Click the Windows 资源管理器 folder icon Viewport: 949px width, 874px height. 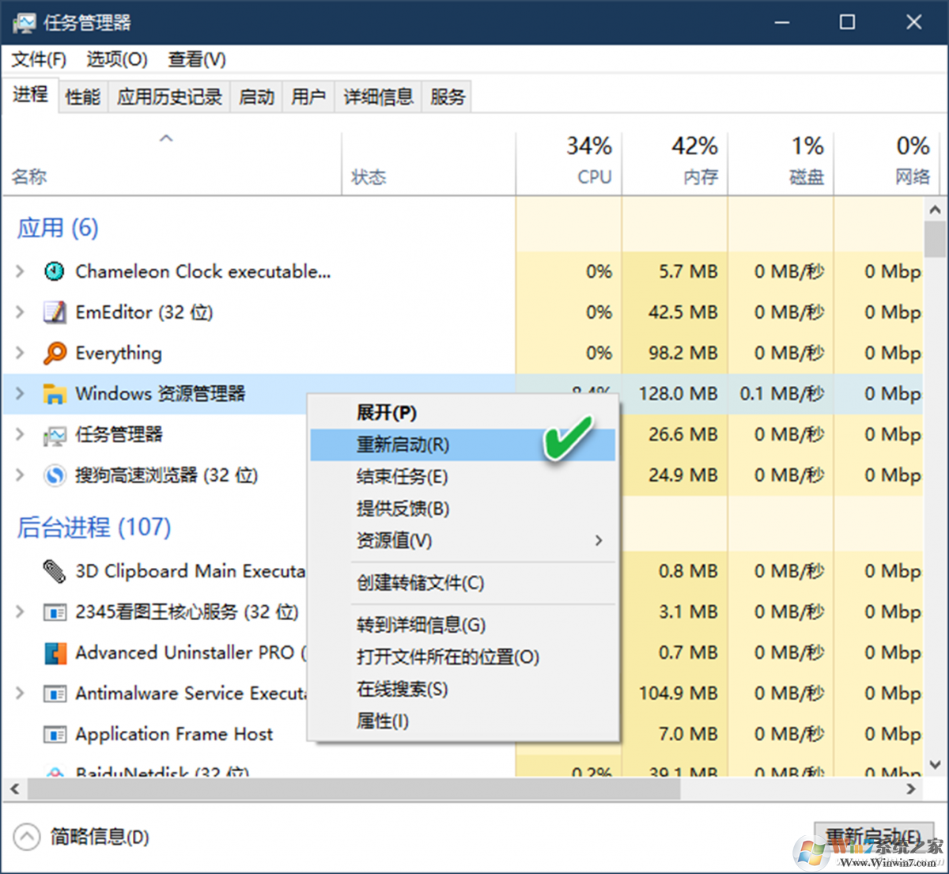pyautogui.click(x=54, y=394)
